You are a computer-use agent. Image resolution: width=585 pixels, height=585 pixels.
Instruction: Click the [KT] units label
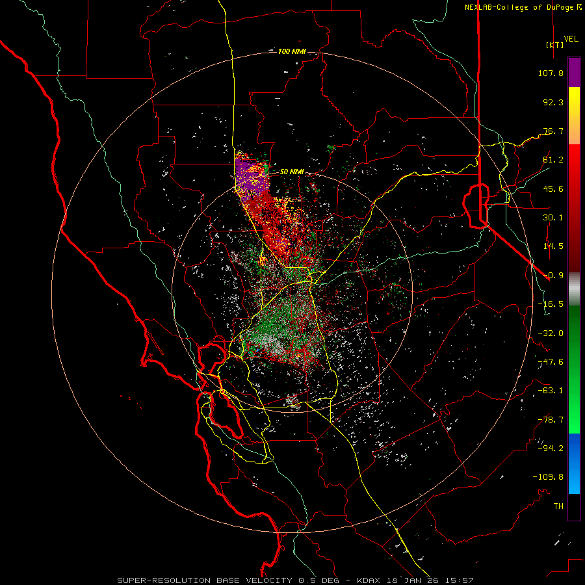tap(555, 45)
